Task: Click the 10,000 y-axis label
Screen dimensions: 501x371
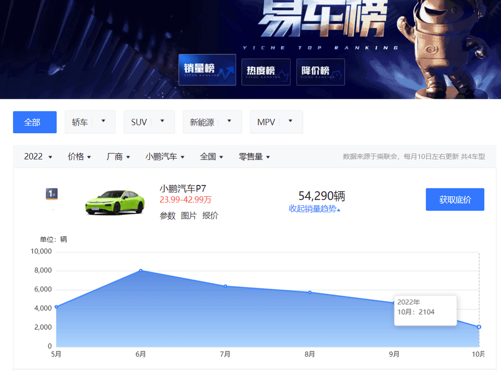Action: coord(41,251)
